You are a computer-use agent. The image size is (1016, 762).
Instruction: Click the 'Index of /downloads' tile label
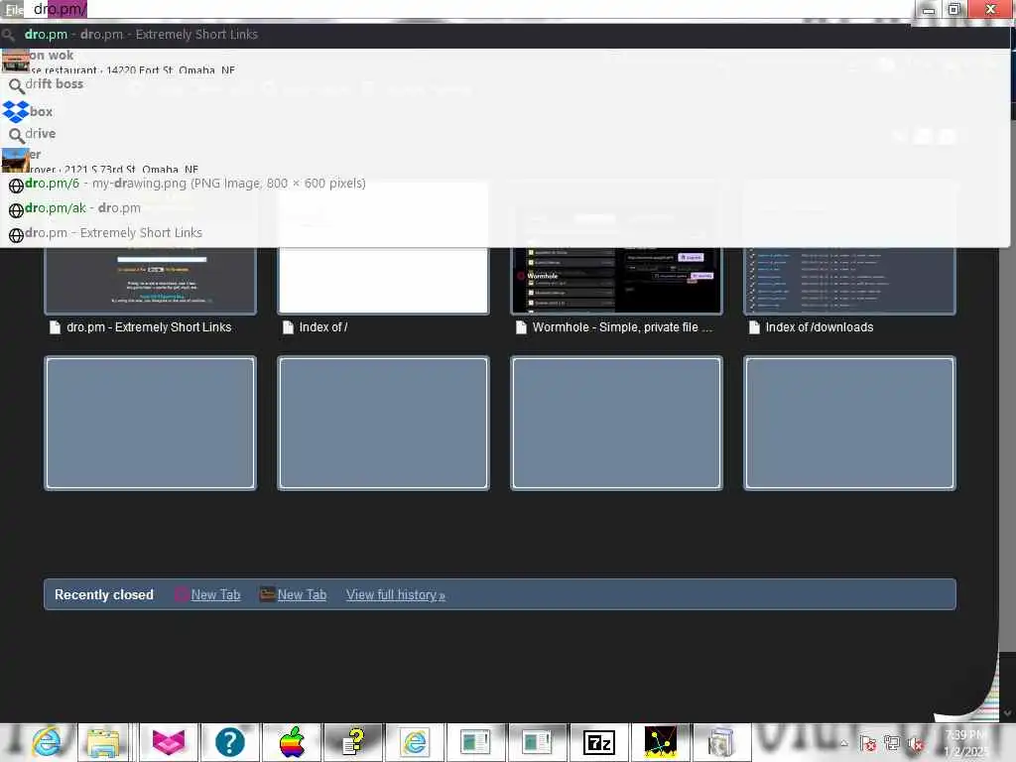pos(819,327)
